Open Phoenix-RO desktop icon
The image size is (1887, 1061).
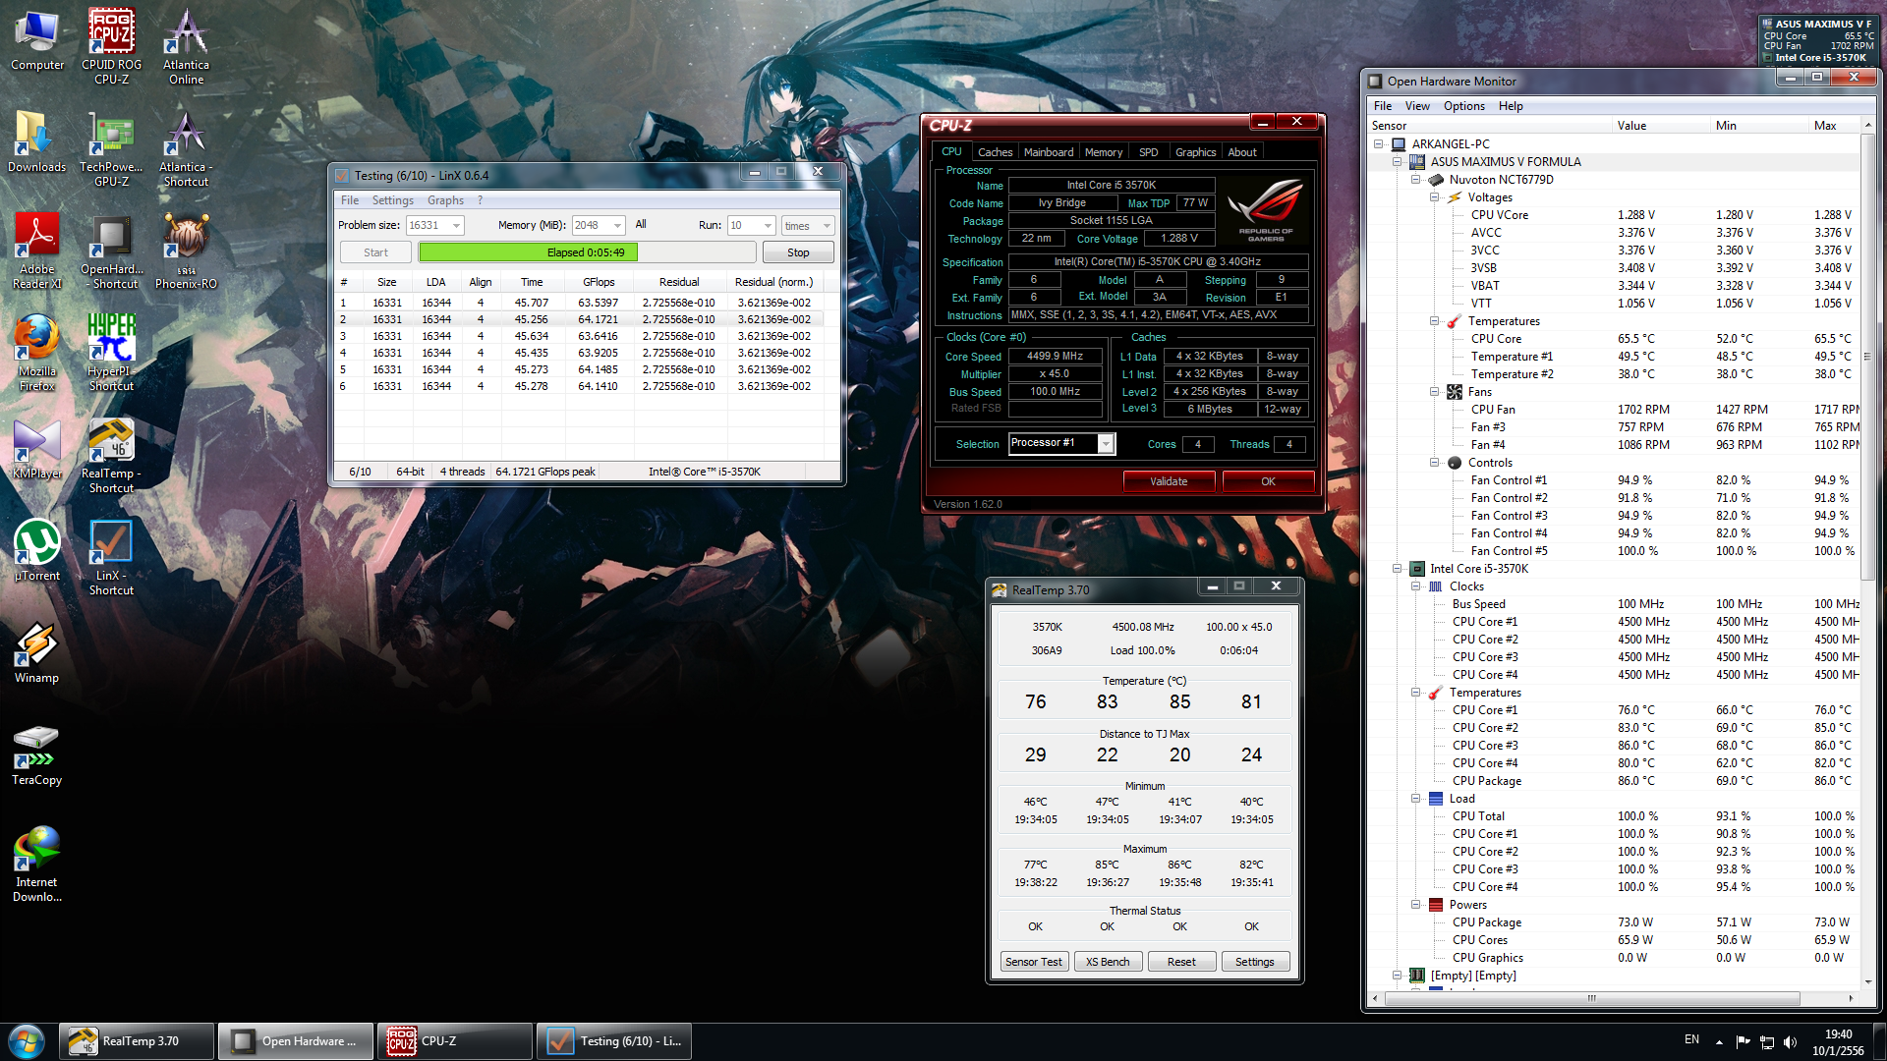(186, 251)
